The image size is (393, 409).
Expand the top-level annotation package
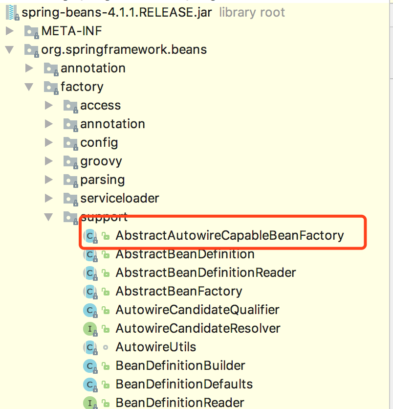[29, 68]
